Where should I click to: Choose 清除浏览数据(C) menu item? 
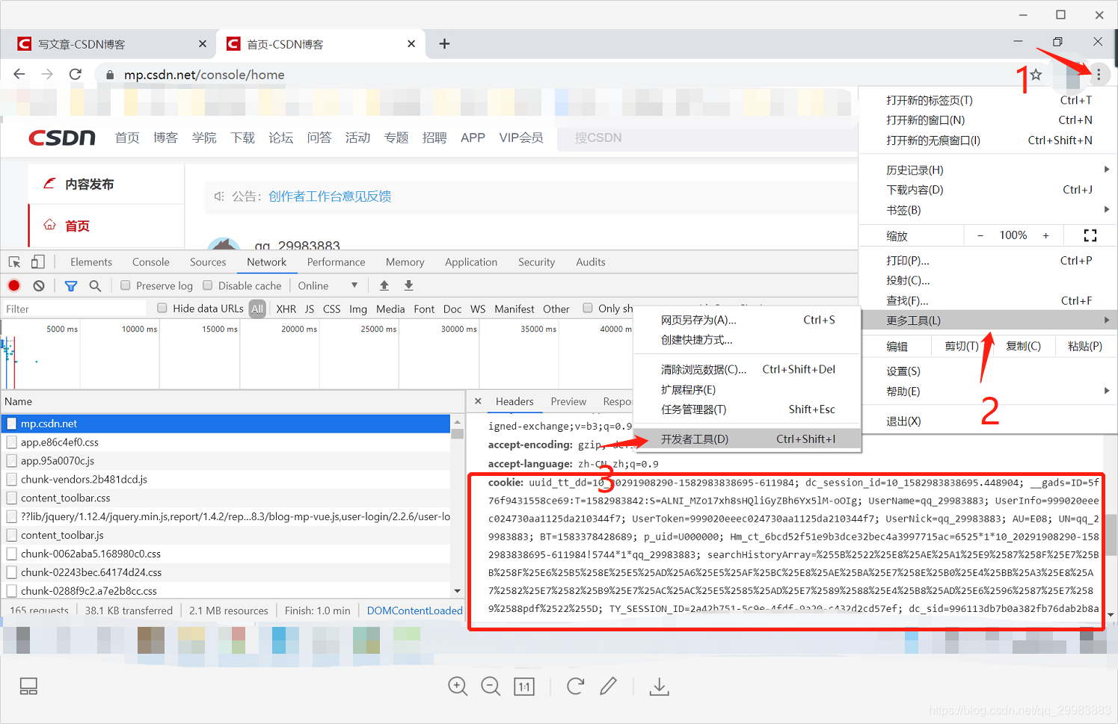tap(748, 369)
